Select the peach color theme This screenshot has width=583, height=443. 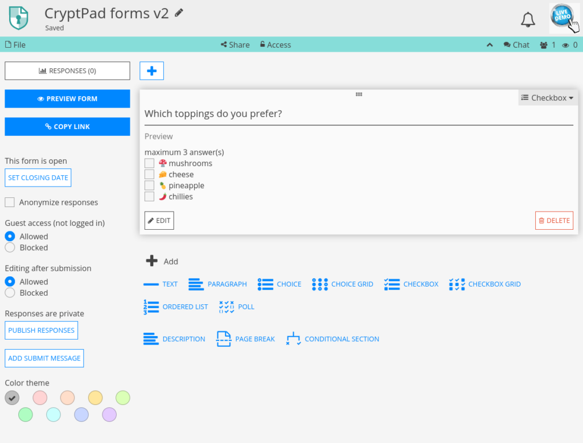pos(67,398)
